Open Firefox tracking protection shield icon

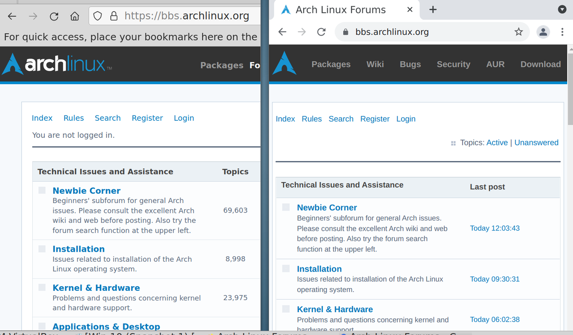pos(98,17)
